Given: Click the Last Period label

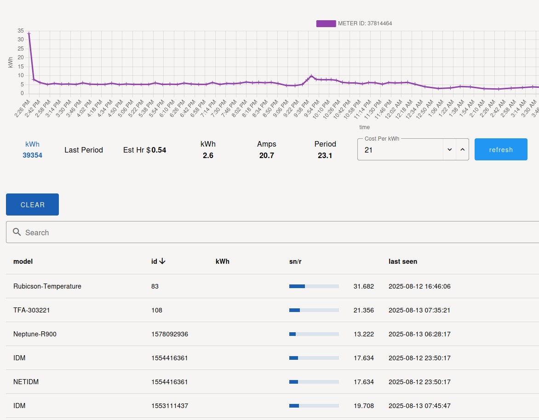Looking at the screenshot, I should pos(84,150).
